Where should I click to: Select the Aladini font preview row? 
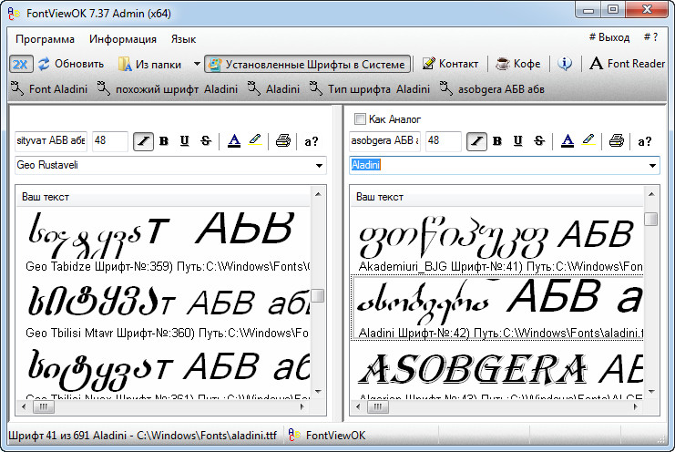point(497,308)
